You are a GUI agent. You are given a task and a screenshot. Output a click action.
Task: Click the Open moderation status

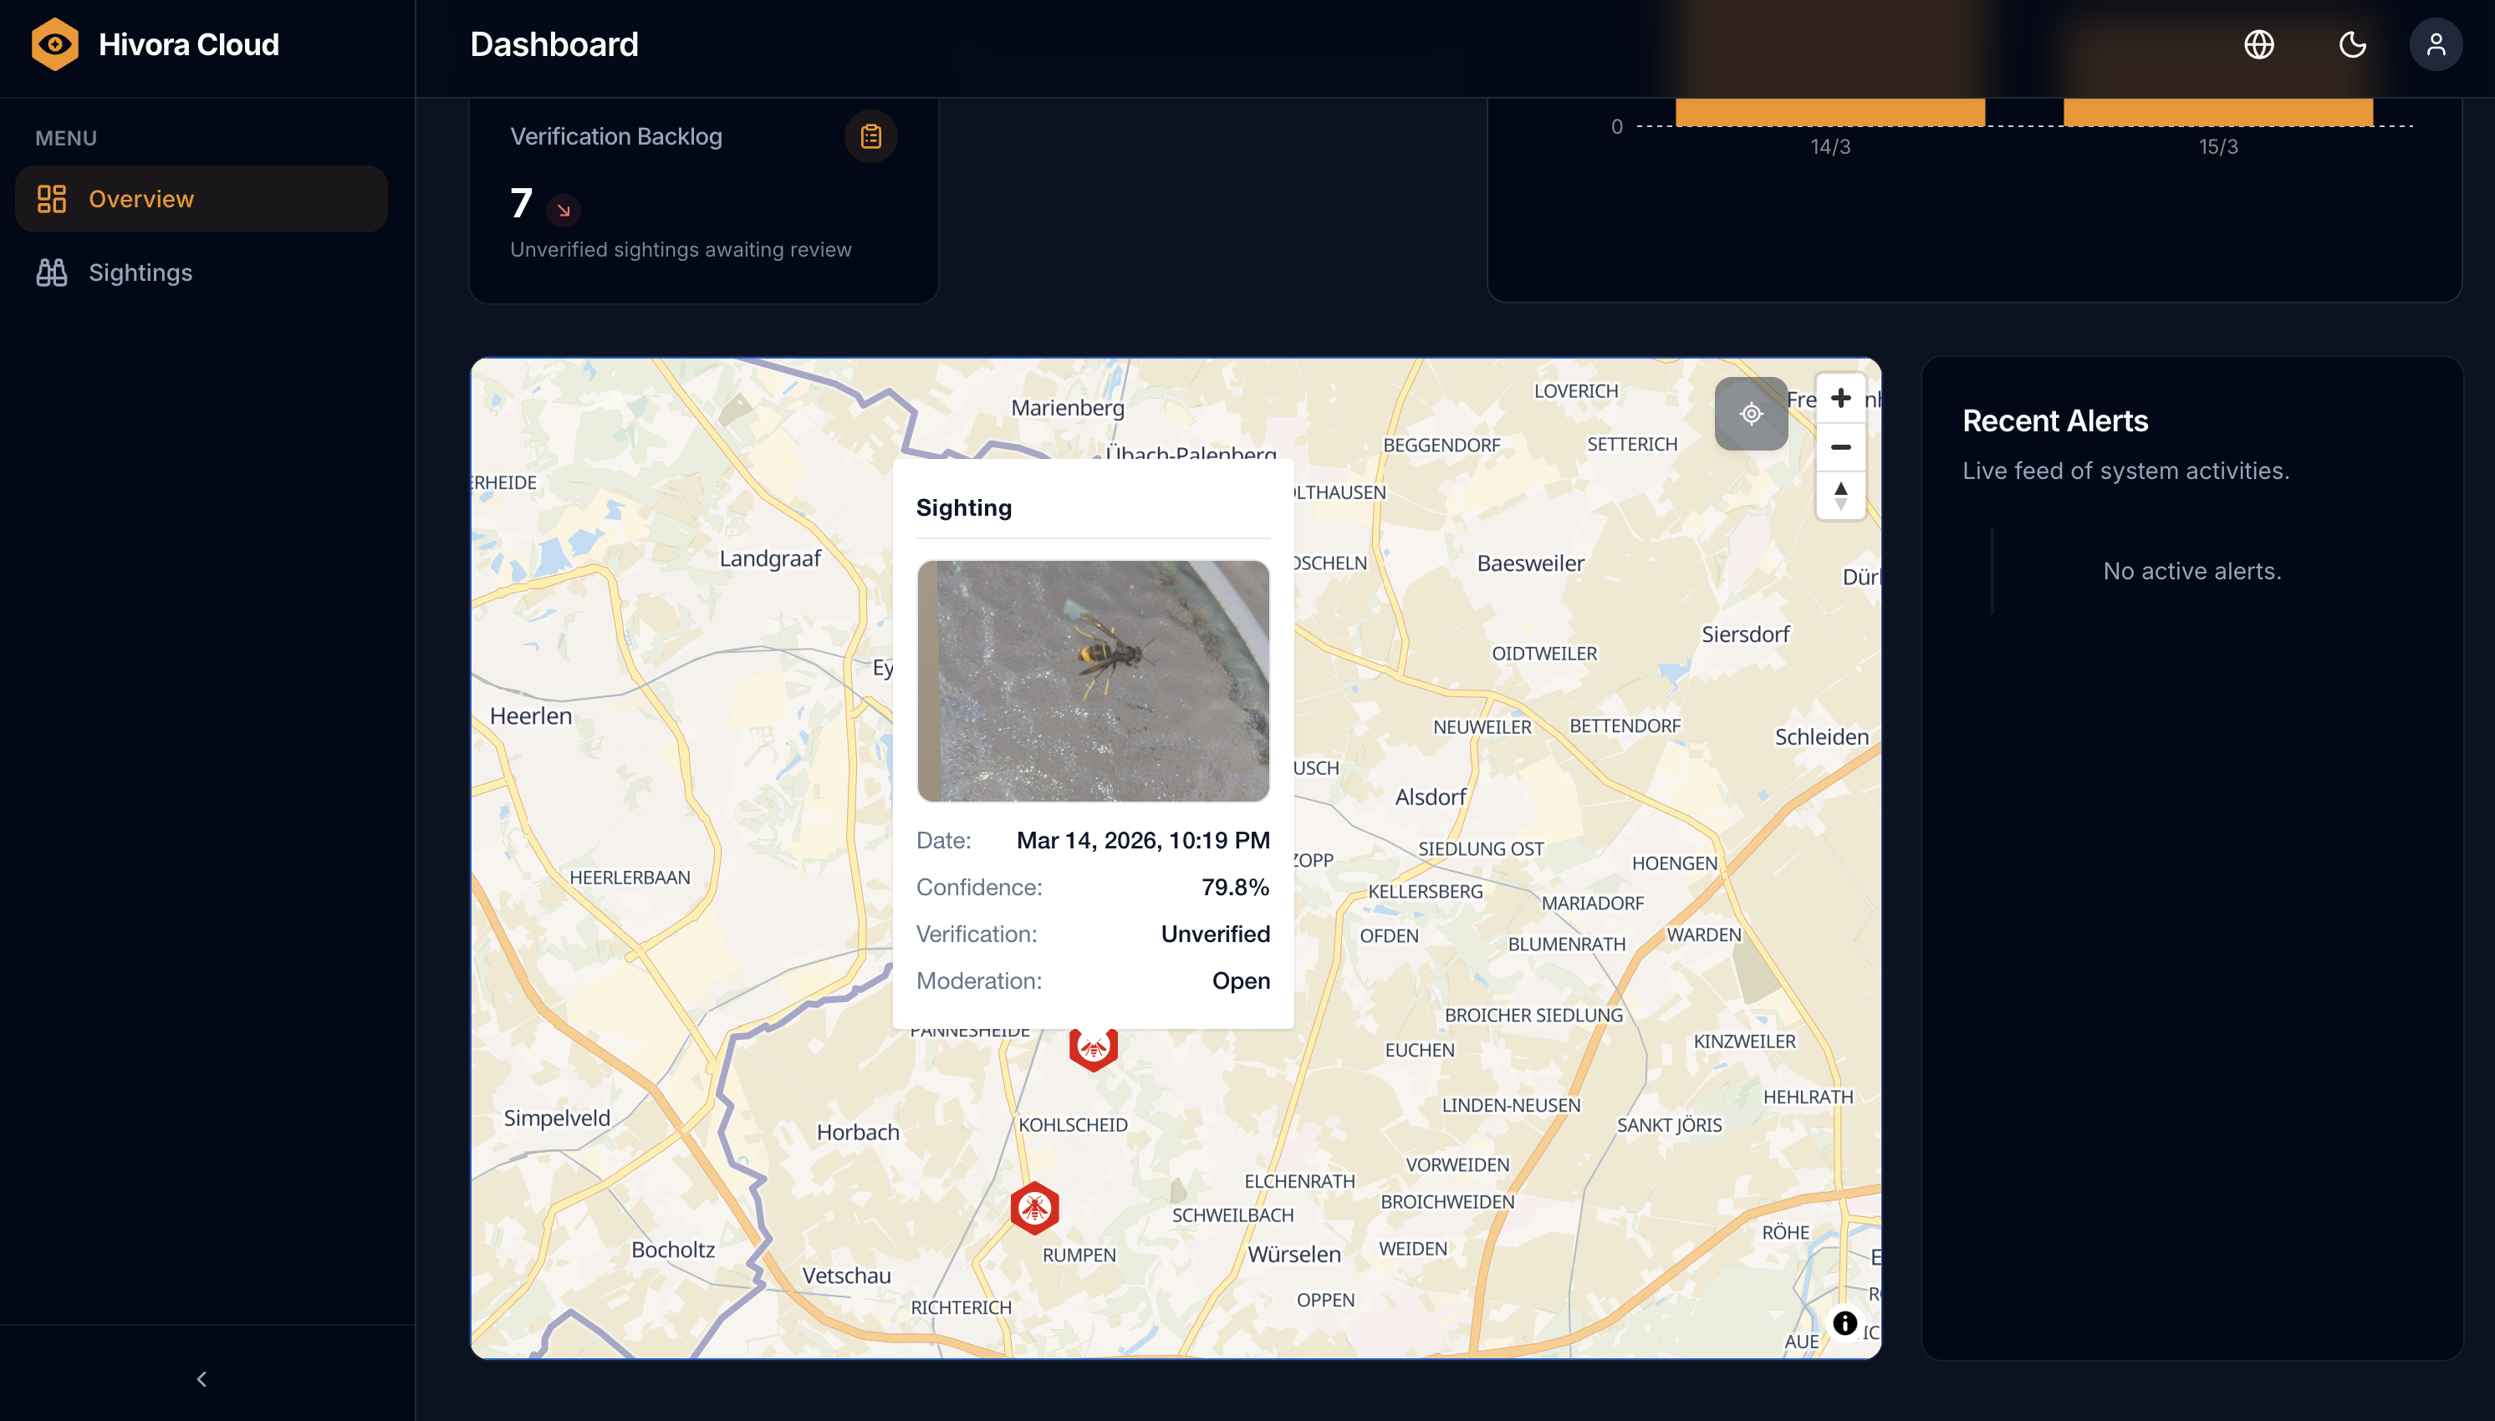coord(1241,980)
